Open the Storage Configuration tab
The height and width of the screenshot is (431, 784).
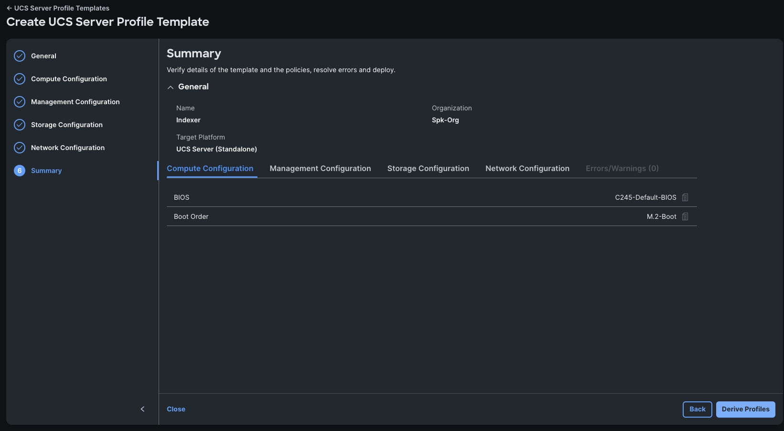tap(428, 168)
